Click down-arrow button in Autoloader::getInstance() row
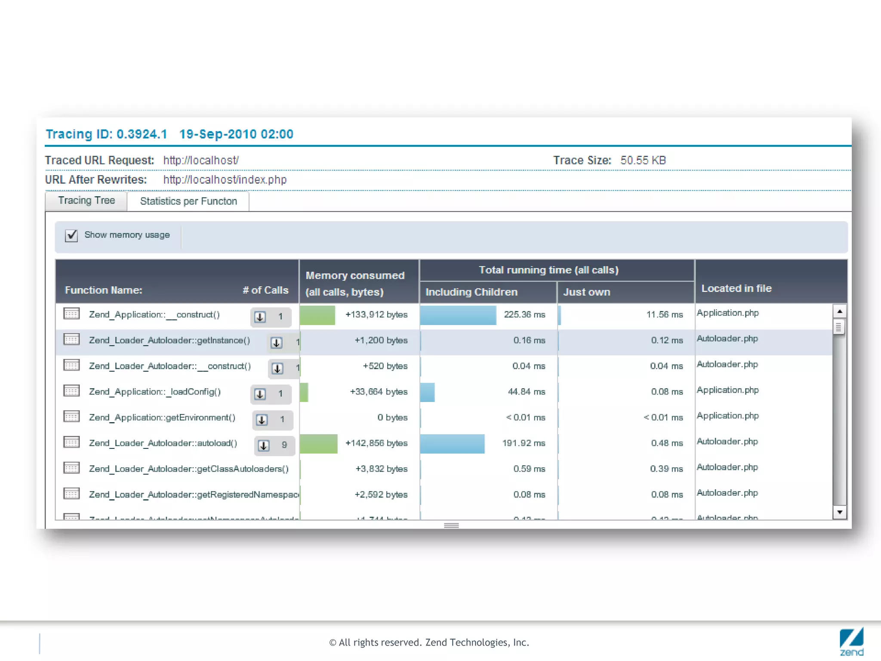This screenshot has width=881, height=661. (x=276, y=343)
